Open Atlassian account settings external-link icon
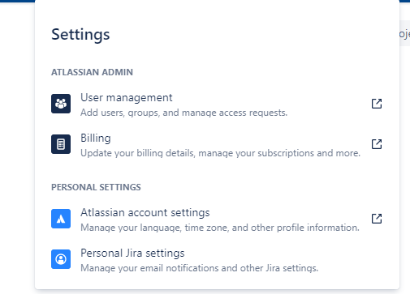410x294 pixels. (377, 219)
